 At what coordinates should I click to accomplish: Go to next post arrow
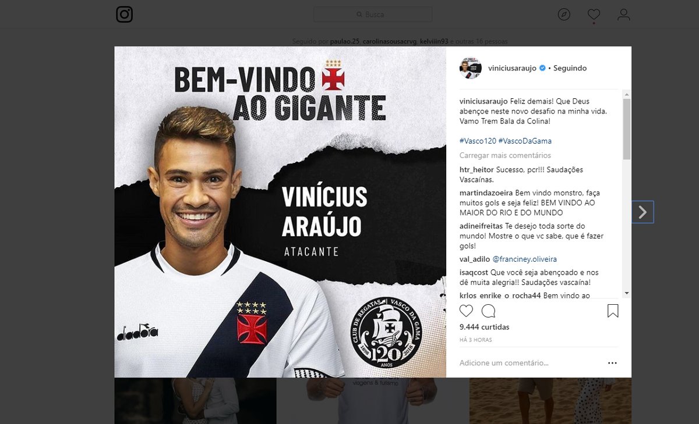pyautogui.click(x=642, y=212)
